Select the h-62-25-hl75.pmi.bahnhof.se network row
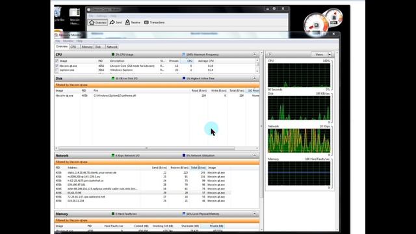 click(x=143, y=181)
